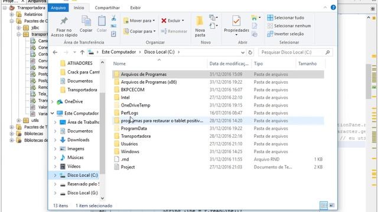Screen dimensions: 378x212
Task: Expand Relatórios node in NetBeans tree
Action: tap(12, 14)
